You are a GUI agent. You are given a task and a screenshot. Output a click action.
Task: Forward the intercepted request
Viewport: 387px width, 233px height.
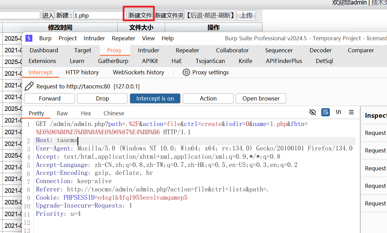tap(49, 98)
